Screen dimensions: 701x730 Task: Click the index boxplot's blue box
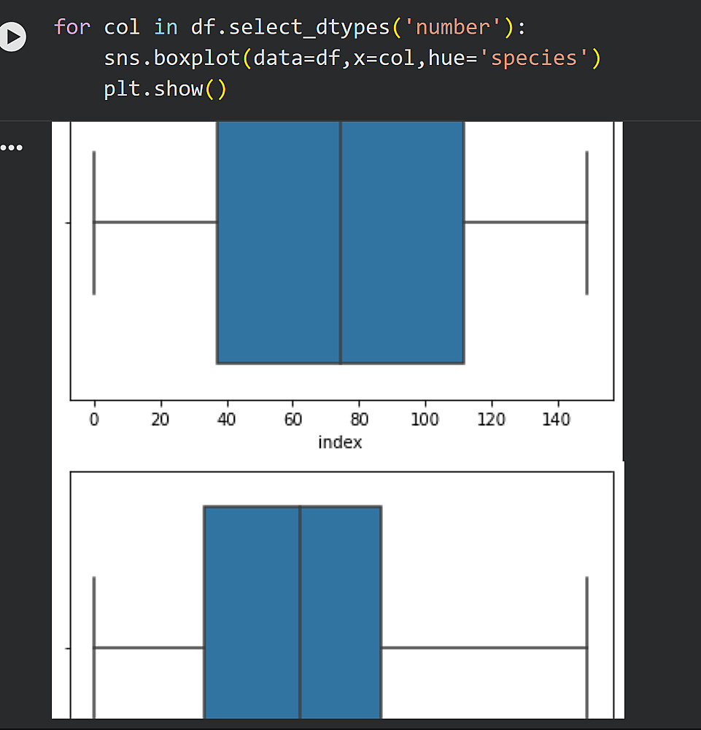[x=277, y=241]
